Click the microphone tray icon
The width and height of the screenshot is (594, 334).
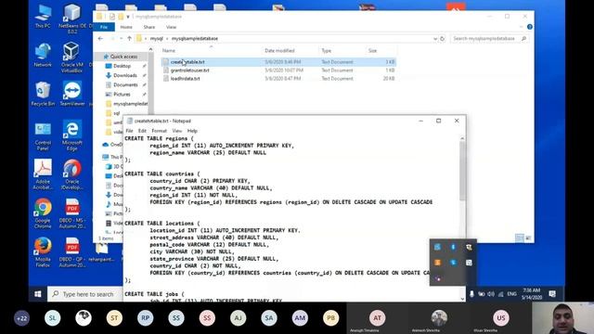tap(471, 294)
